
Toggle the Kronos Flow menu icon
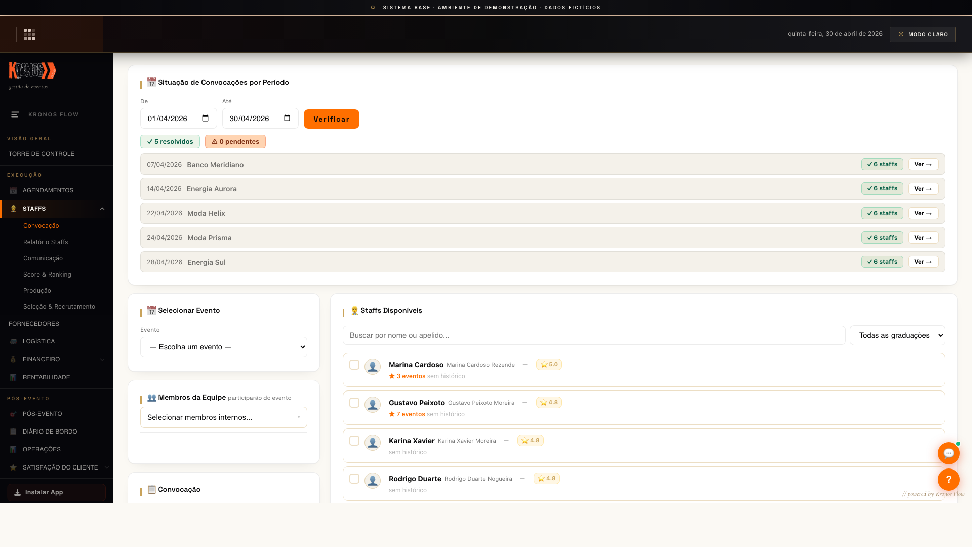[15, 114]
